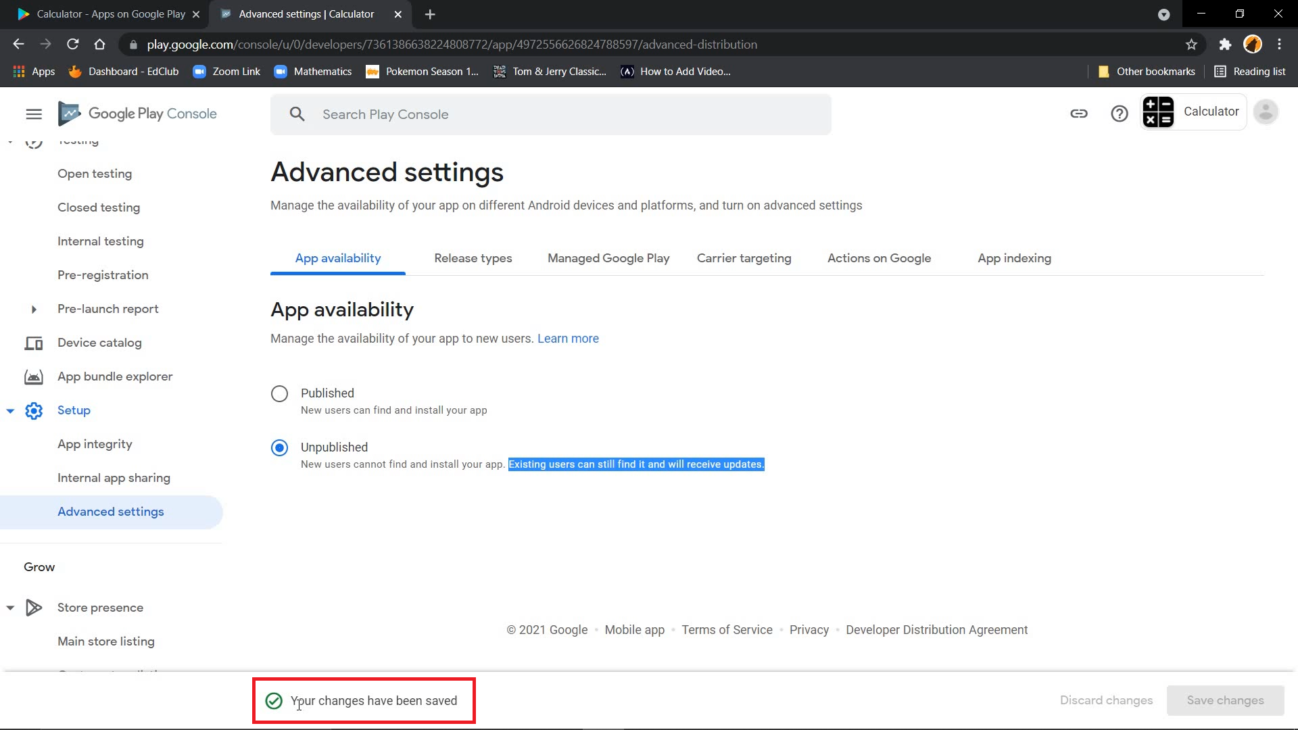The height and width of the screenshot is (730, 1298).
Task: Click the App bundle explorer icon
Action: (34, 377)
